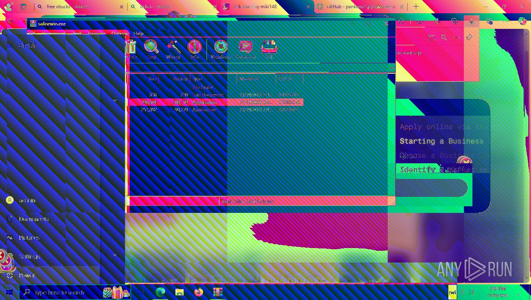The height and width of the screenshot is (300, 531).
Task: Click the Windows Start button
Action: click(x=9, y=292)
